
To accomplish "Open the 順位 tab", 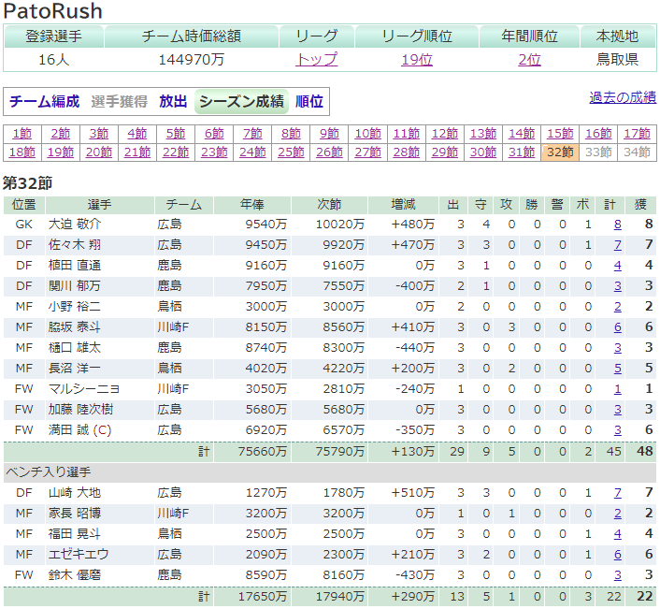I will click(309, 101).
